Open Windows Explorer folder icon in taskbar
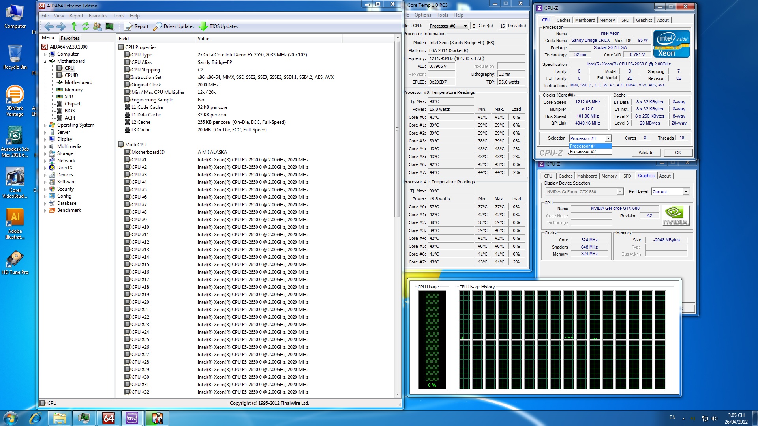The width and height of the screenshot is (758, 426). click(60, 418)
